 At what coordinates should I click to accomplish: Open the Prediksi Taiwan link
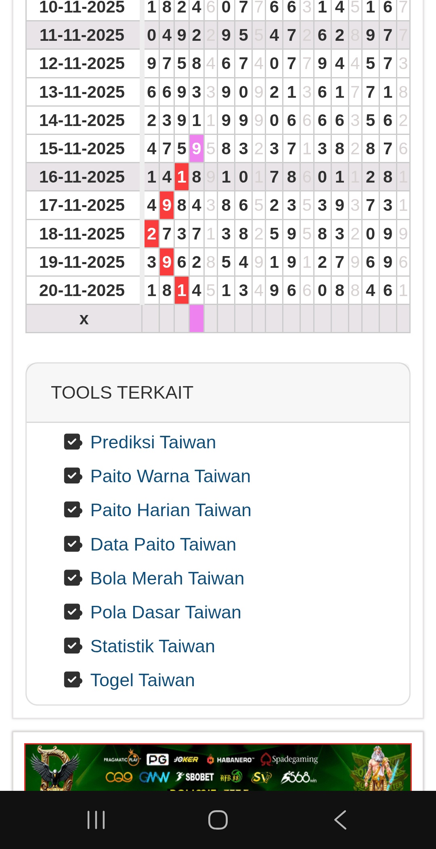click(153, 442)
